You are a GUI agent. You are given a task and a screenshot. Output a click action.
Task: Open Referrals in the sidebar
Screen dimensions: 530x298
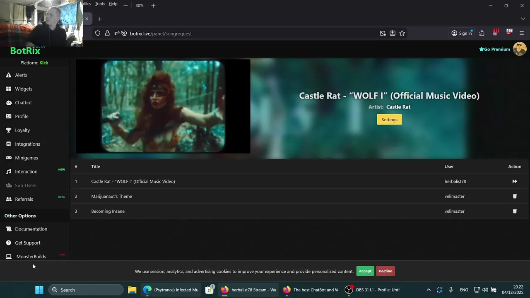tap(24, 199)
